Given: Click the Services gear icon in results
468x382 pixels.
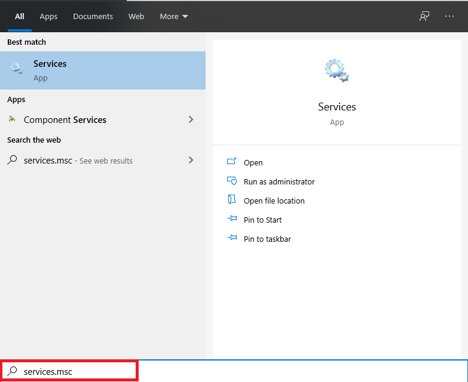Looking at the screenshot, I should point(16,68).
